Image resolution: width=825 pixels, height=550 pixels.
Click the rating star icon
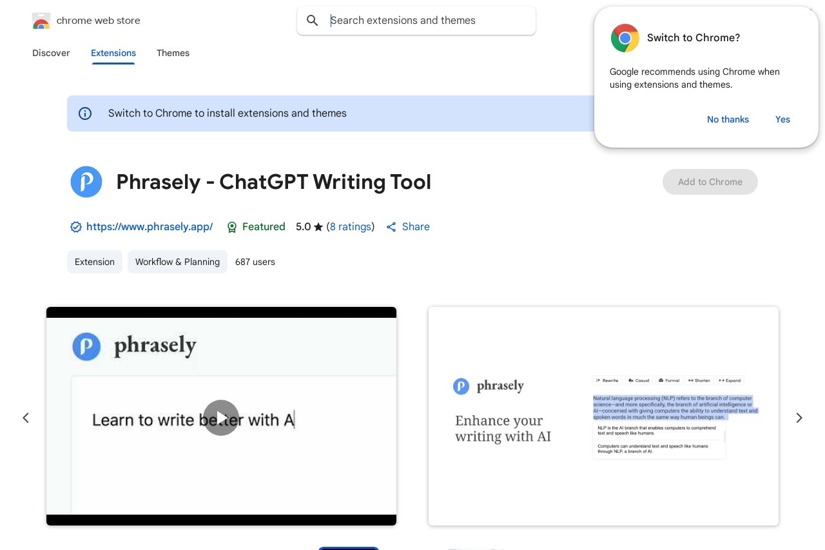[318, 227]
